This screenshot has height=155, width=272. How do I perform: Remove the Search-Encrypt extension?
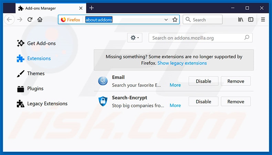click(x=236, y=102)
